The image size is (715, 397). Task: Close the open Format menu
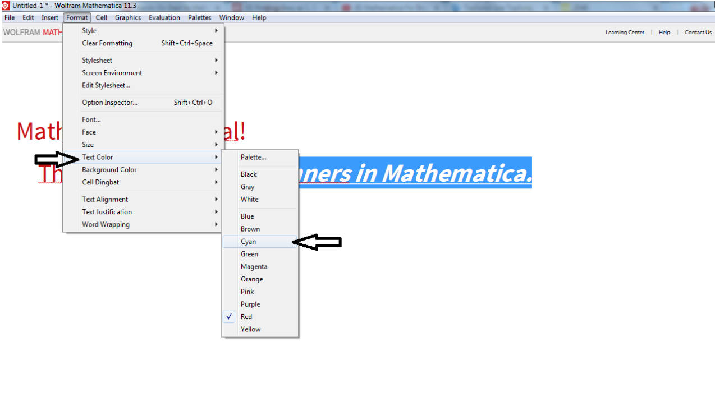(77, 17)
